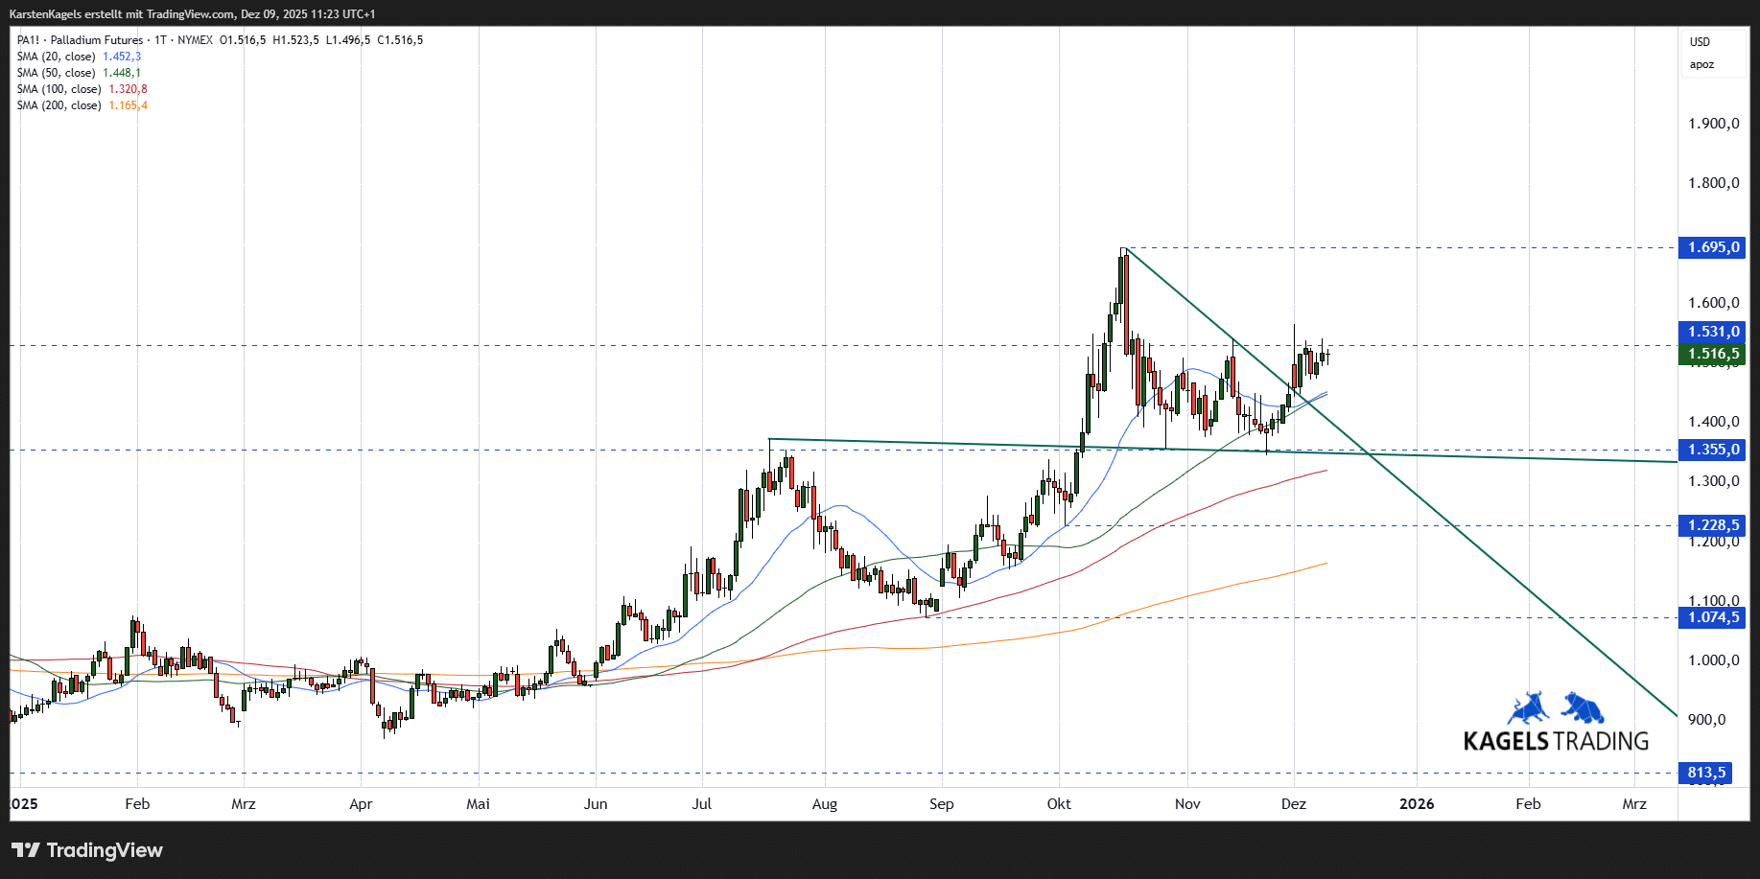The width and height of the screenshot is (1760, 879).
Task: Click the KAGELS TRADING watermark text
Action: coord(1556,741)
